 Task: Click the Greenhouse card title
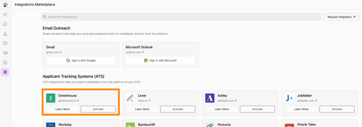[67, 96]
